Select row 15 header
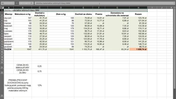Screen dimensions: 176x99 click(x=2, y=49)
